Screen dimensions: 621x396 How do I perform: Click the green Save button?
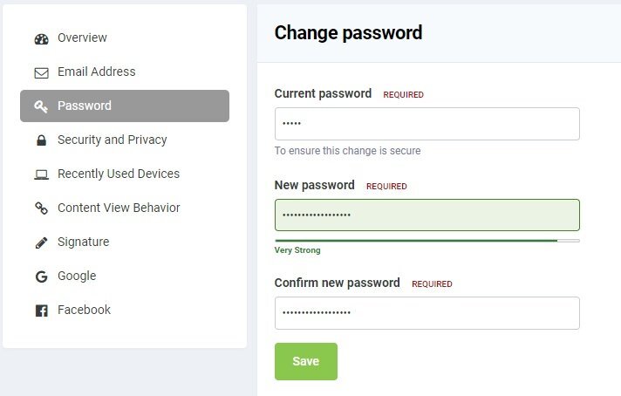(306, 362)
